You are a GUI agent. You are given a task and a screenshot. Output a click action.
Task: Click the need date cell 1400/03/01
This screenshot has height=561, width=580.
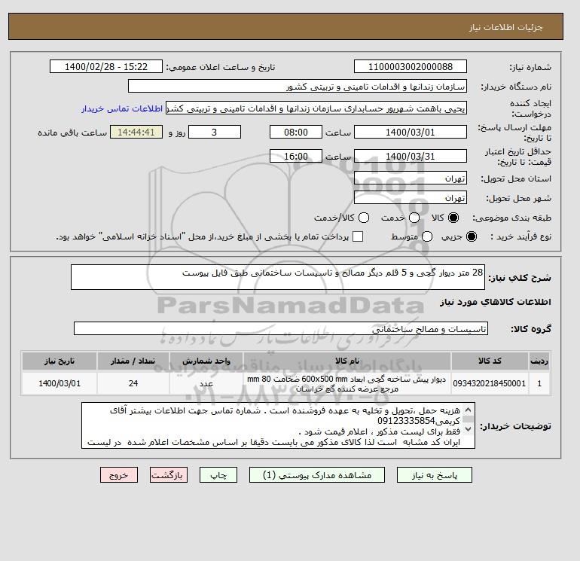coord(60,383)
